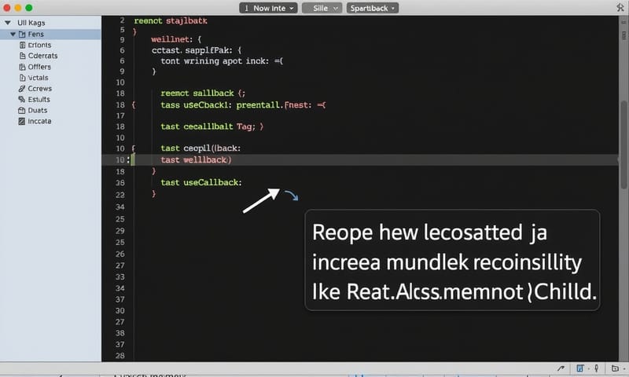Collapse the Ull Kags tree root
This screenshot has height=377, width=629.
[7, 24]
